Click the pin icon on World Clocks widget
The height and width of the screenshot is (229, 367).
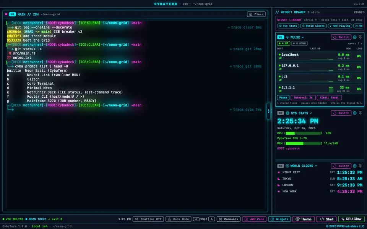coord(360,166)
